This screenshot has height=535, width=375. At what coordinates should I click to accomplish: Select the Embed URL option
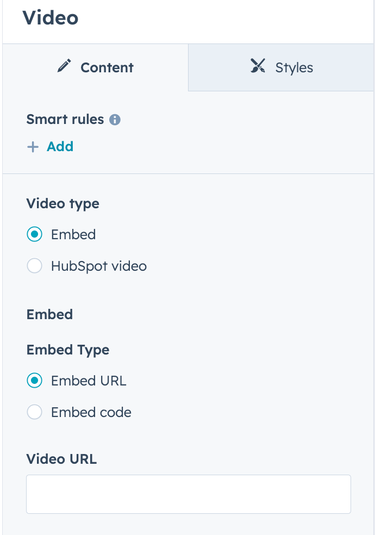click(34, 381)
